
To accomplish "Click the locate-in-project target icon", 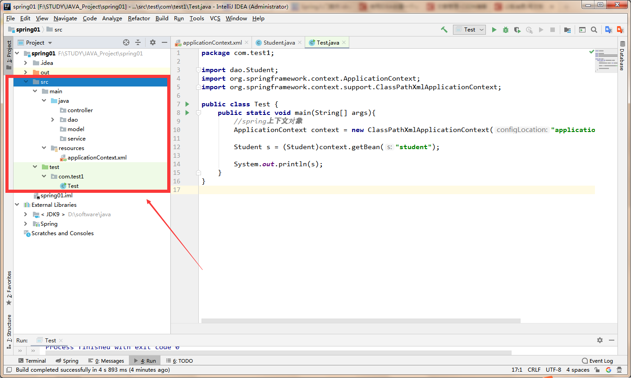I will 126,42.
